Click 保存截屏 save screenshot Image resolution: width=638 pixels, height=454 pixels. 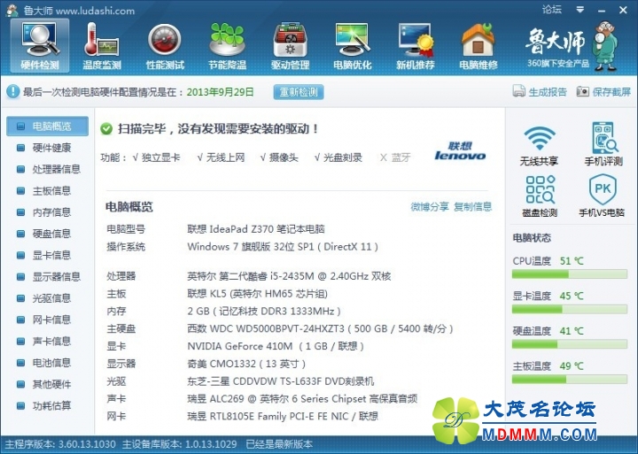click(x=603, y=92)
